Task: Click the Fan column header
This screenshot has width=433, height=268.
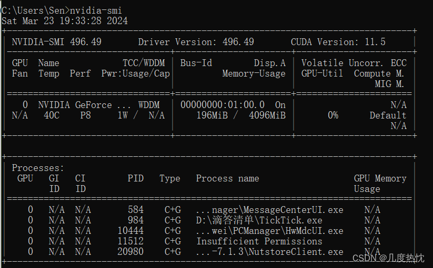Action: click(20, 73)
